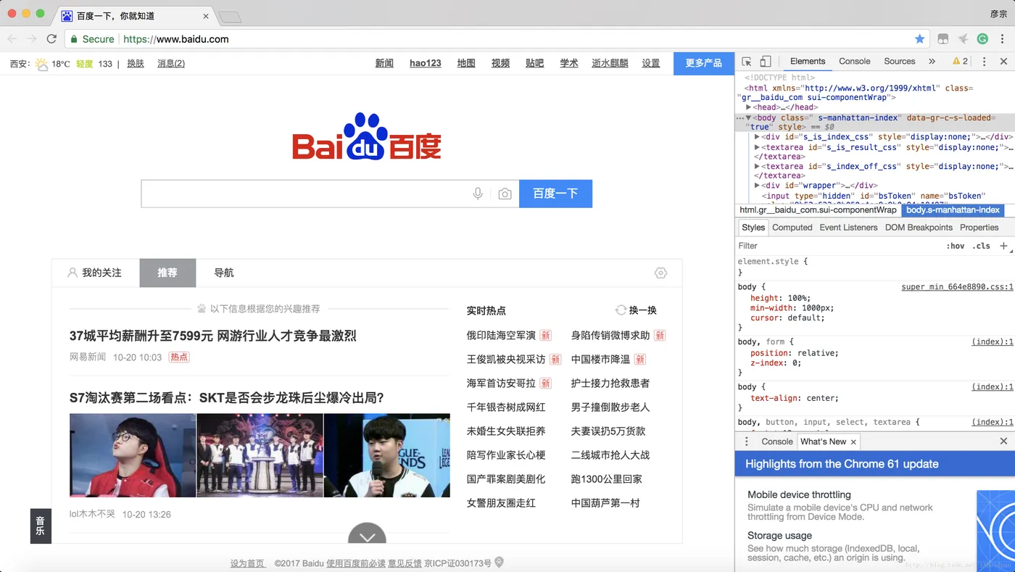
Task: Click the round down-arrow button below the feed
Action: coord(367,534)
